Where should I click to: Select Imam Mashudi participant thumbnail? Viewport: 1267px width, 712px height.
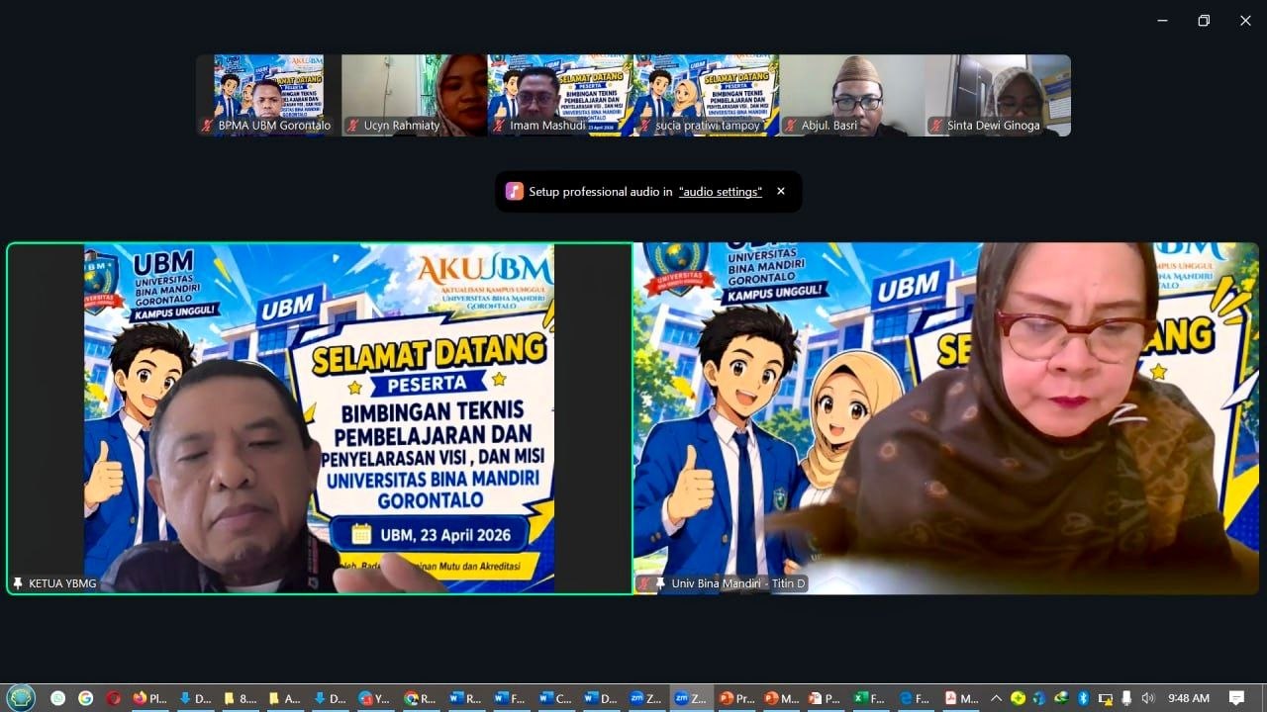(560, 95)
